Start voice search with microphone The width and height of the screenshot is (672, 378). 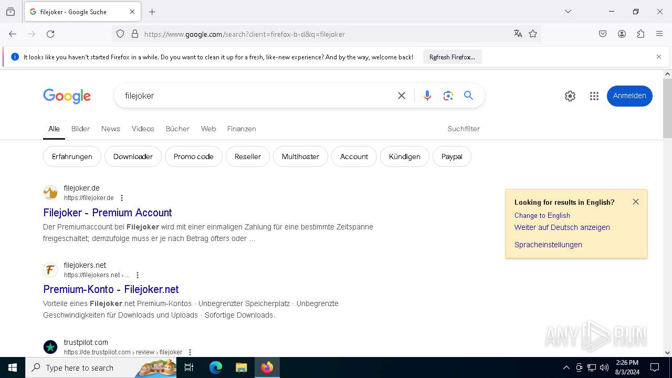point(427,96)
